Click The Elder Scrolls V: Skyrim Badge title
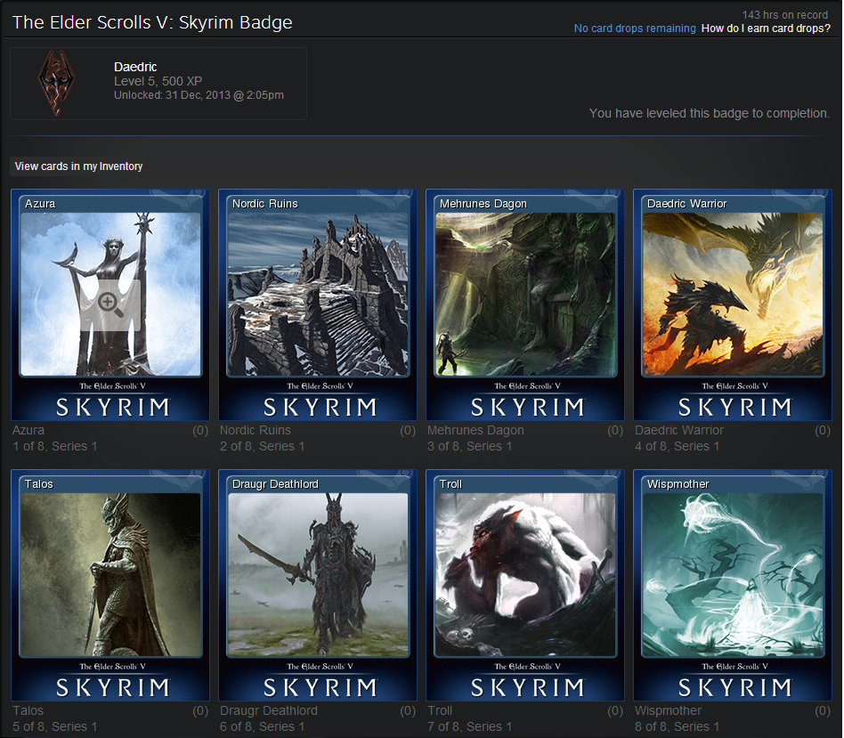The width and height of the screenshot is (844, 738). click(152, 22)
